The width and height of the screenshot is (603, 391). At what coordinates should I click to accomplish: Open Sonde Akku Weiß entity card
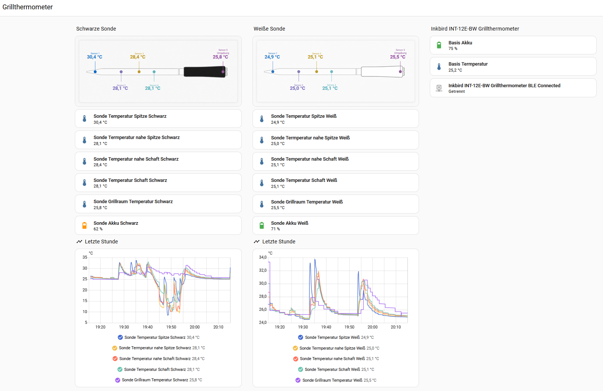[336, 226]
